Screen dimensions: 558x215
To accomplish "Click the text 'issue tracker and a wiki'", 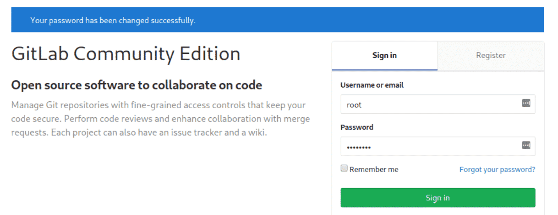I will point(224,133).
